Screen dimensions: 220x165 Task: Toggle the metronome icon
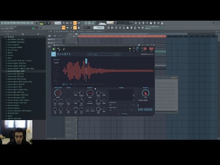pyautogui.click(x=64, y=23)
